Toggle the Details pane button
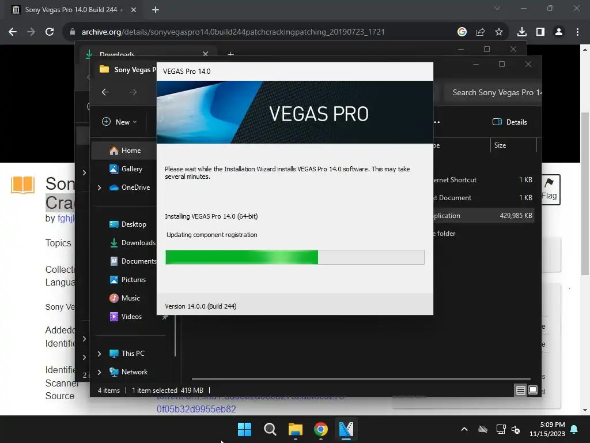The width and height of the screenshot is (590, 443). click(x=510, y=122)
